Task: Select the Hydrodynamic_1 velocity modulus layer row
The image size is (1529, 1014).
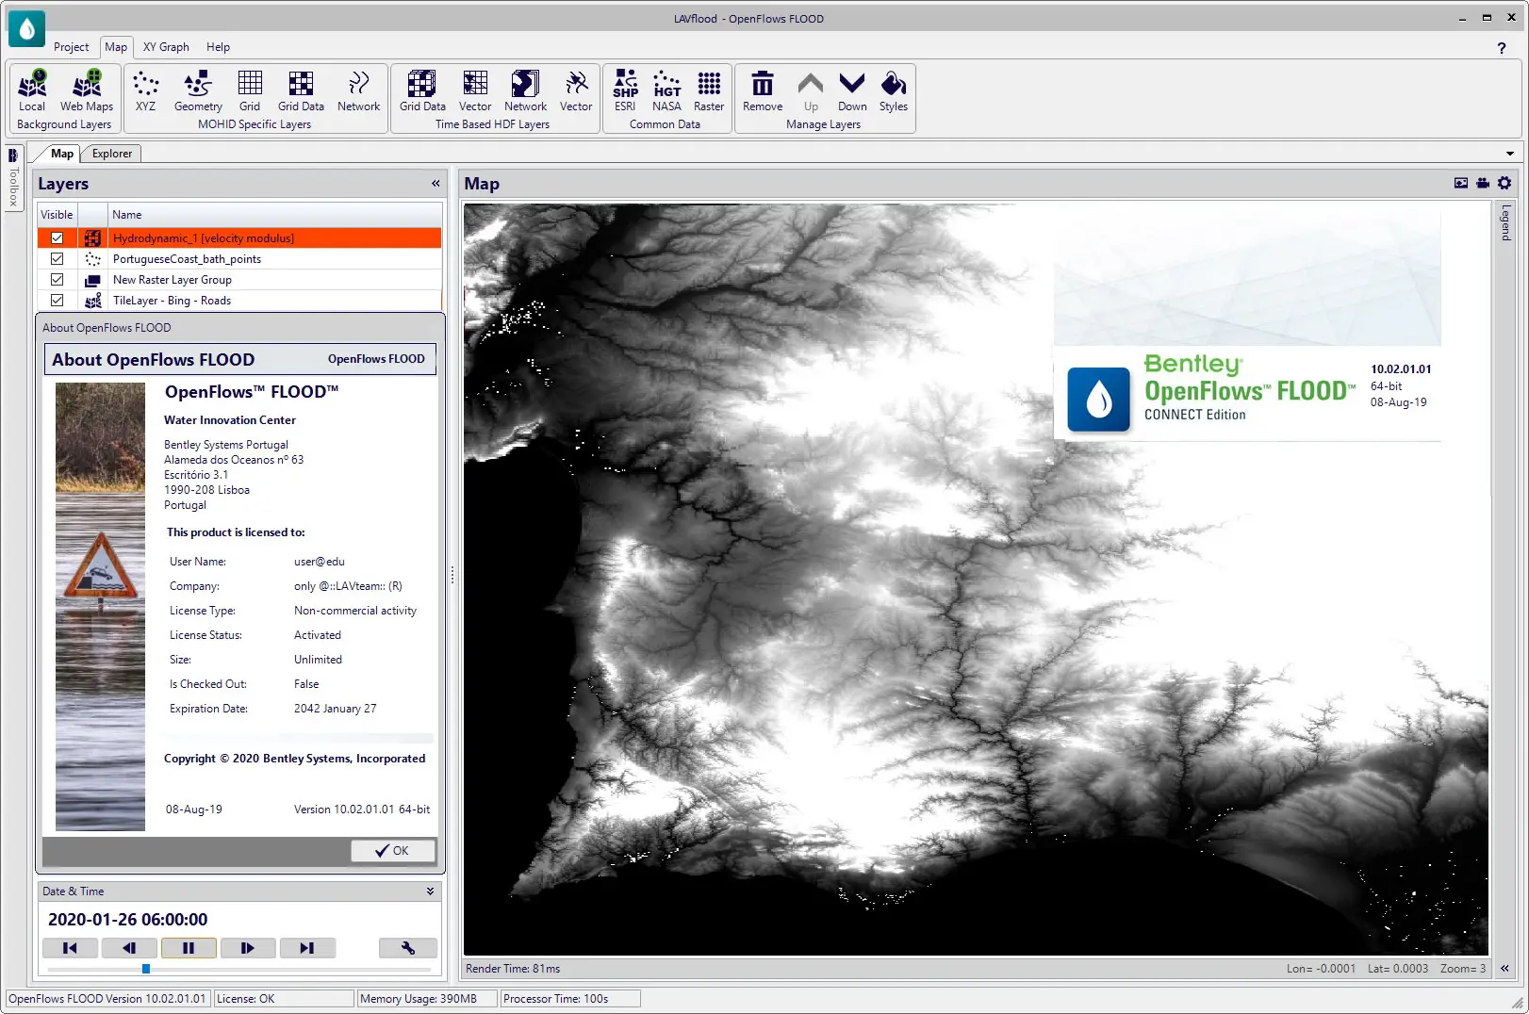Action: pyautogui.click(x=239, y=238)
